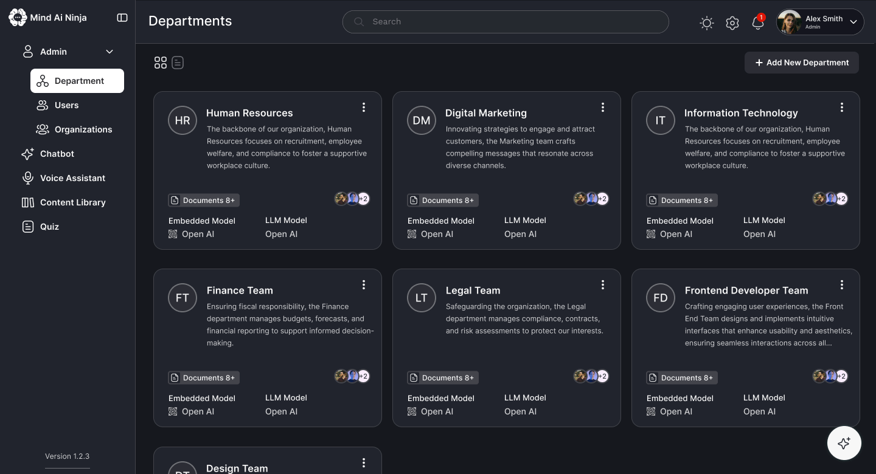Switch to list view layout

[x=178, y=63]
